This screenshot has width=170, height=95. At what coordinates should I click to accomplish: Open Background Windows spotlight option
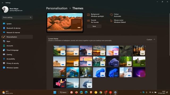pyautogui.click(x=96, y=15)
